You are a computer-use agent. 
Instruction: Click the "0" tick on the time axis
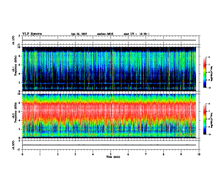[22, 154]
